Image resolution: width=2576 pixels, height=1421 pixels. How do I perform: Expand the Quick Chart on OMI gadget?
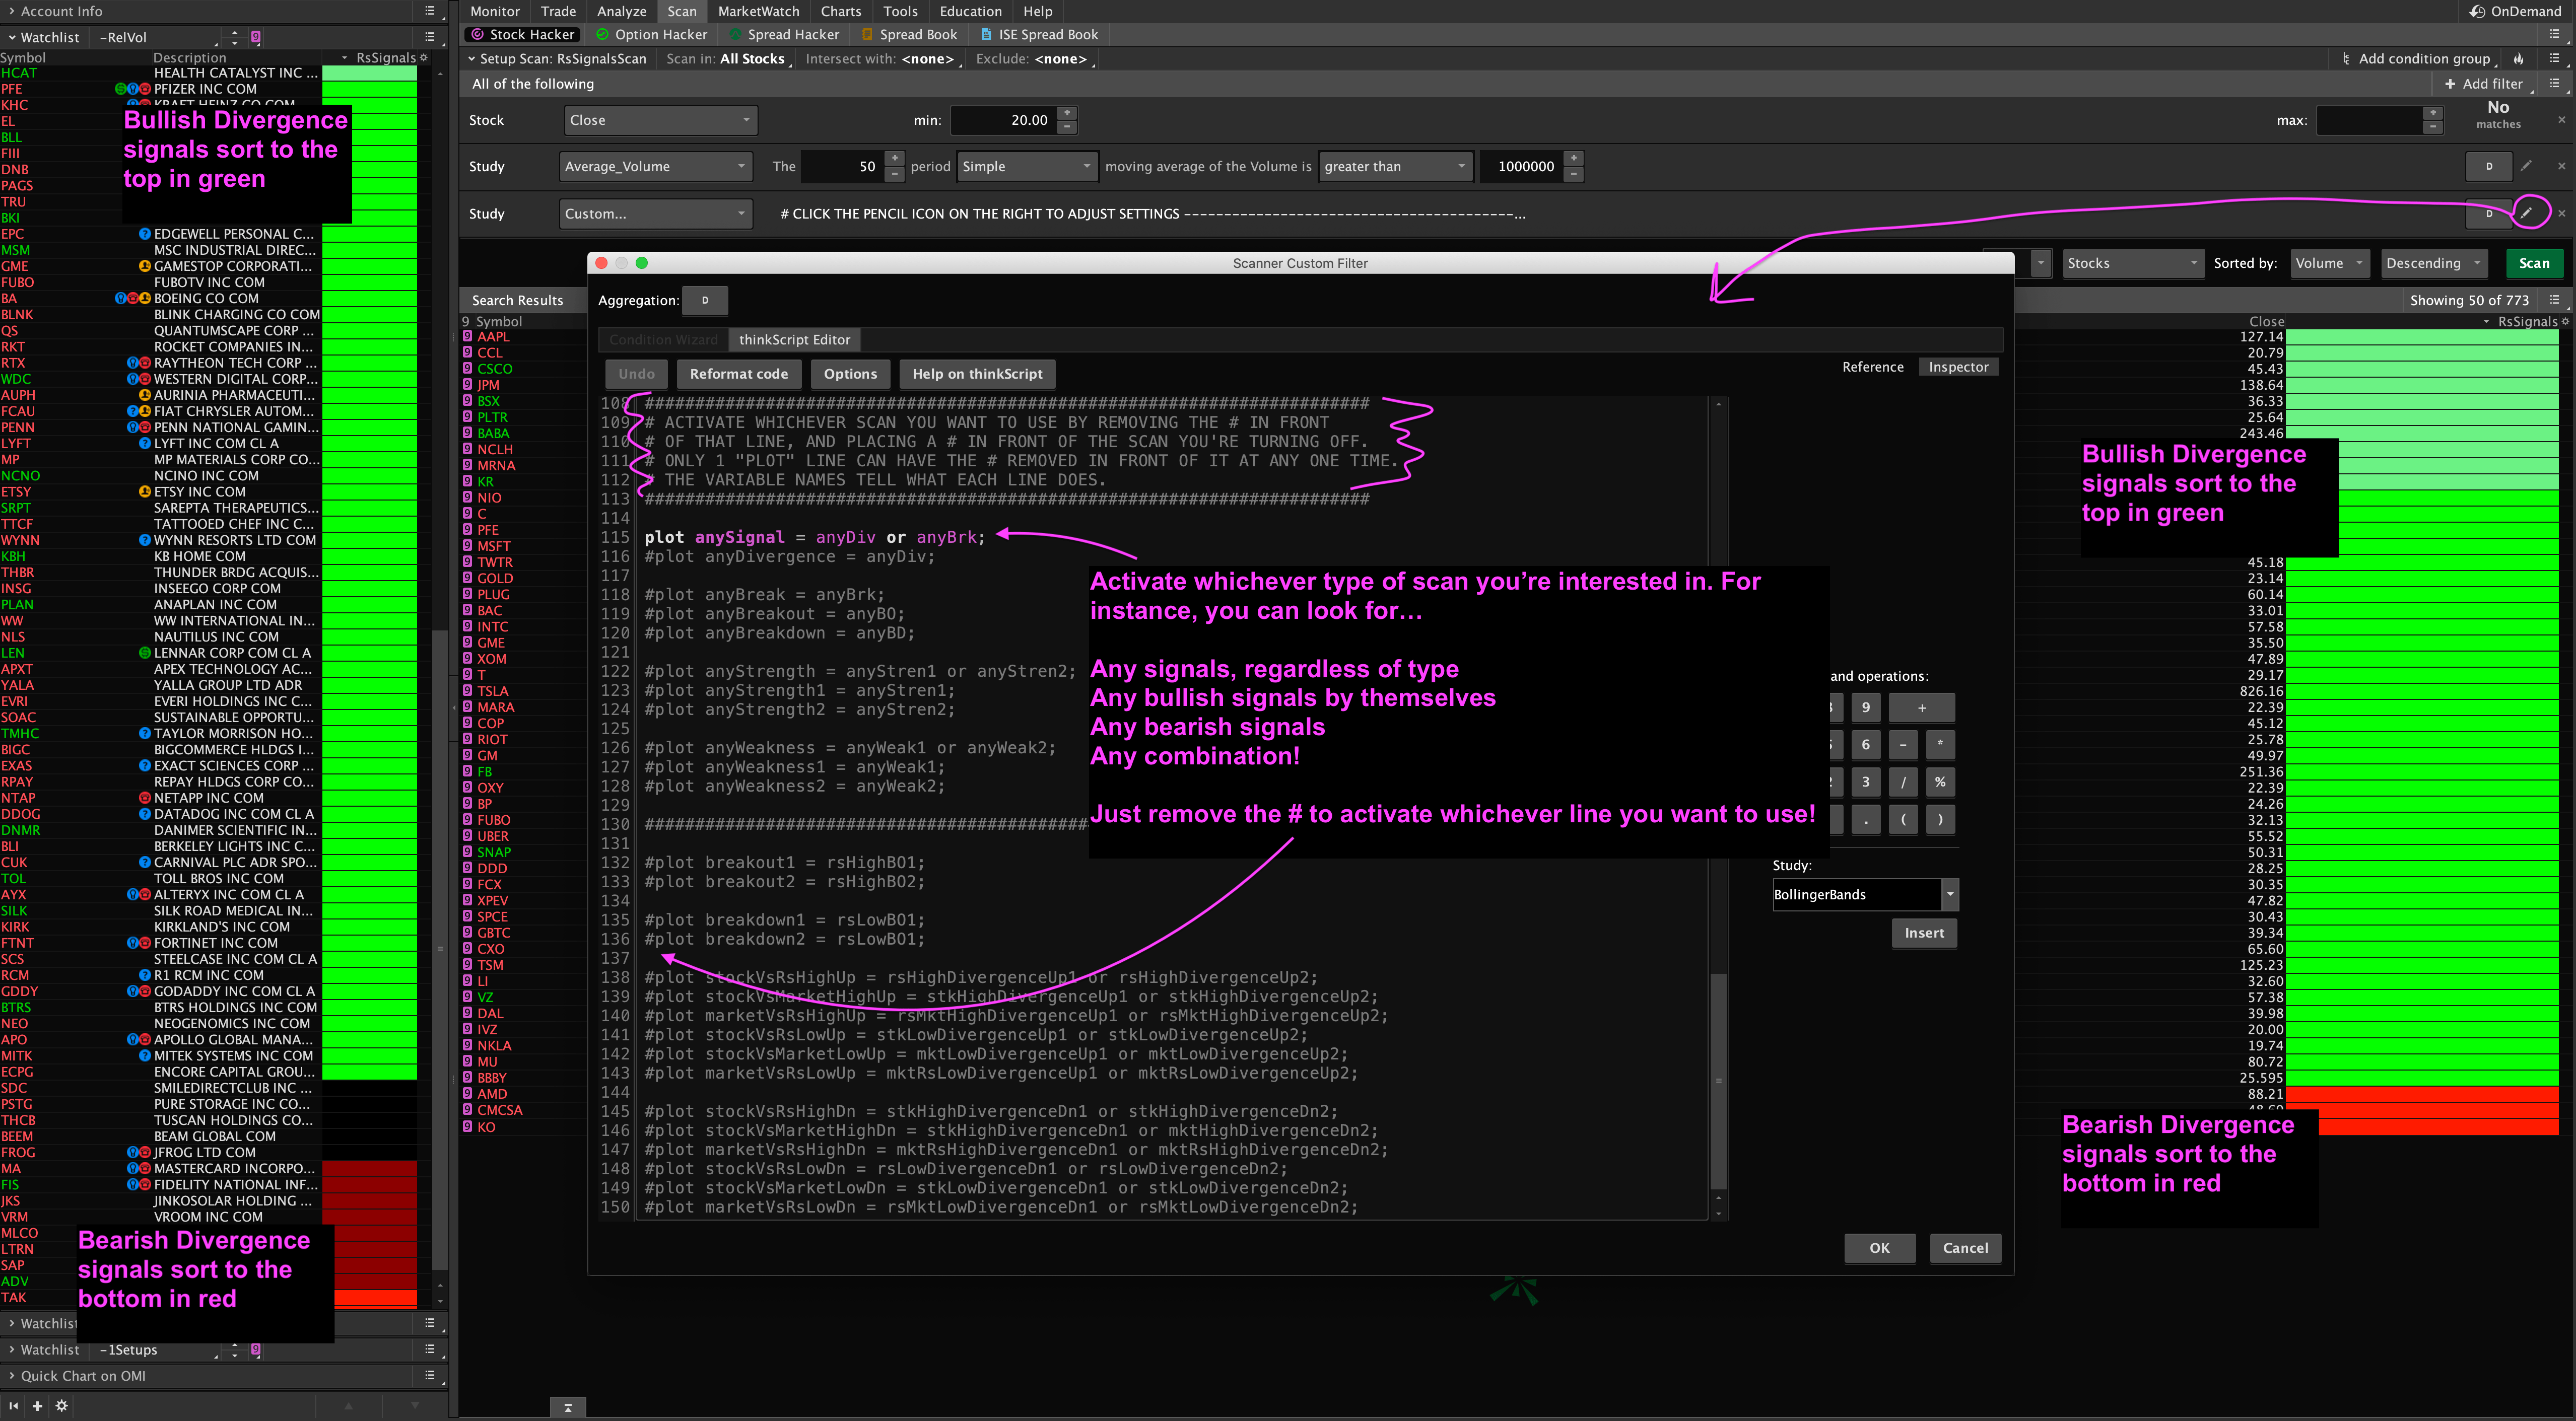(x=82, y=1376)
